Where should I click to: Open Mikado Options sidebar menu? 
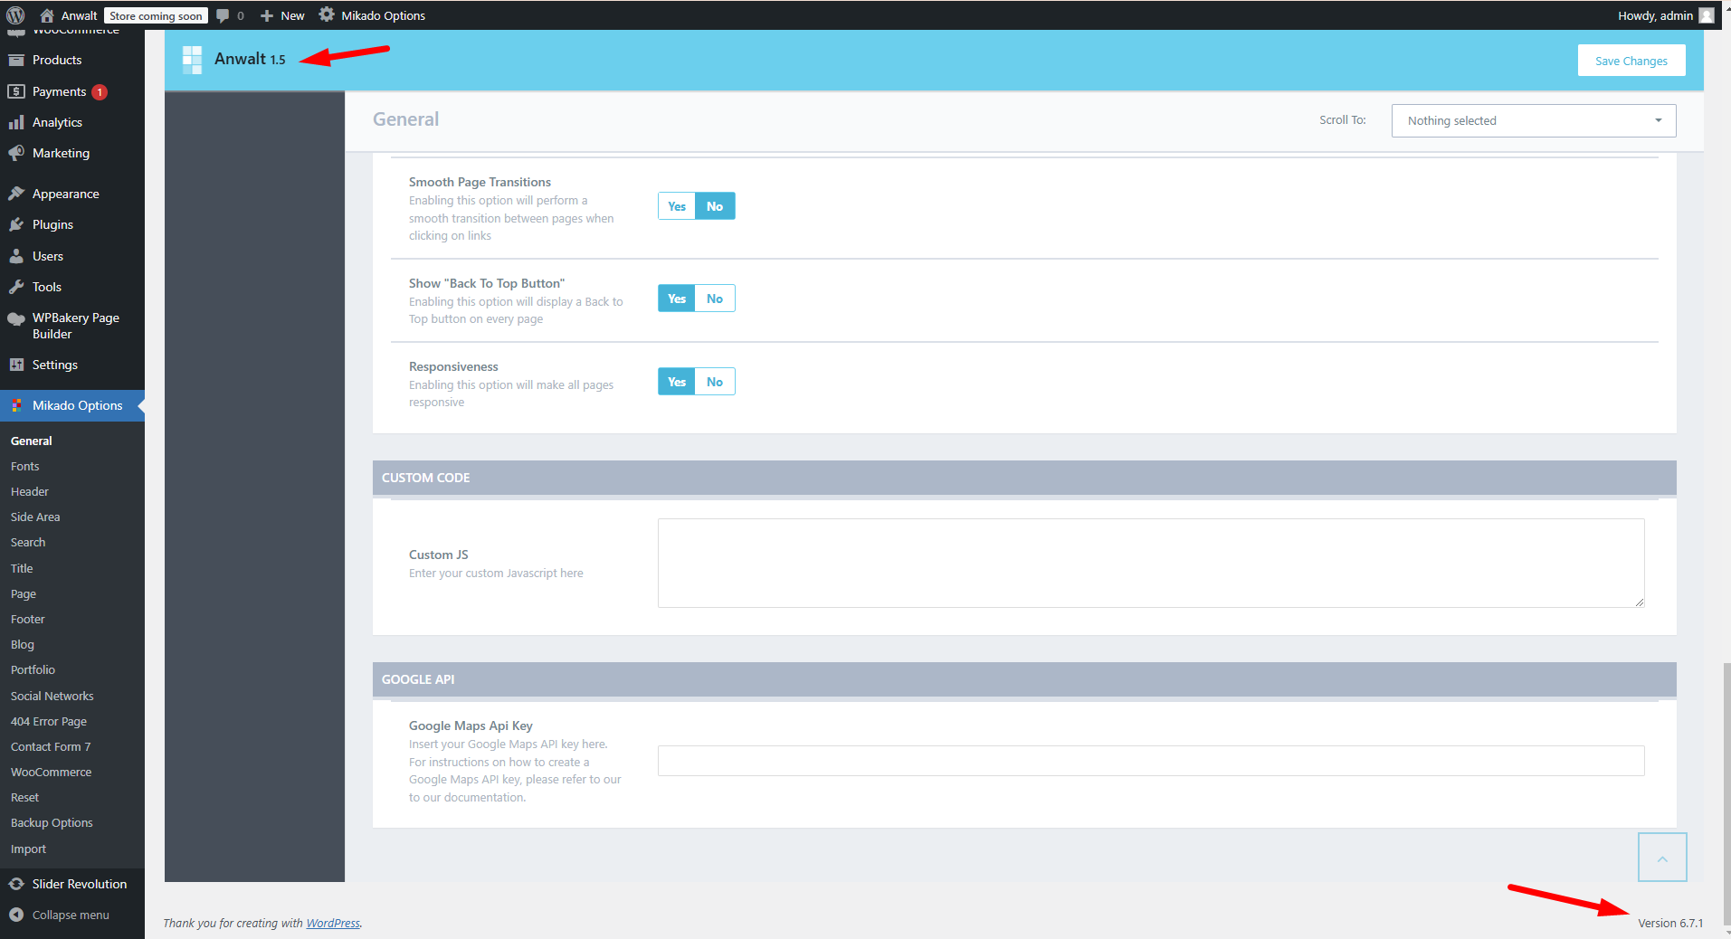[x=72, y=405]
